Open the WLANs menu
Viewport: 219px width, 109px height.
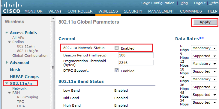pos(55,11)
